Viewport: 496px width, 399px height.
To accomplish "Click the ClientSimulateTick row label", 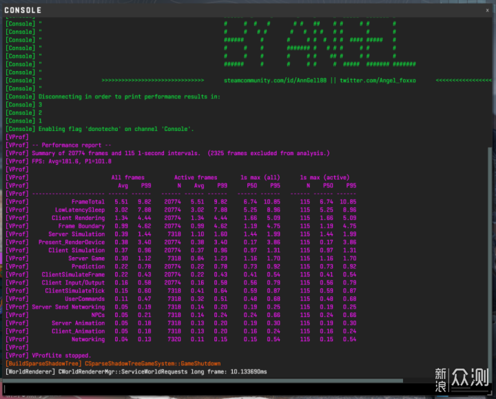I will 74,291.
